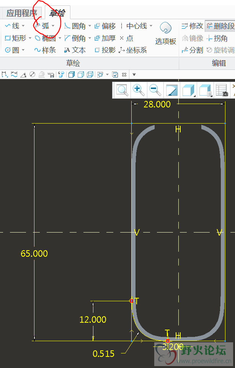This screenshot has height=368, width=235.
Task: Select the 椭圆 (Ellipse) tool
Action: pos(45,38)
